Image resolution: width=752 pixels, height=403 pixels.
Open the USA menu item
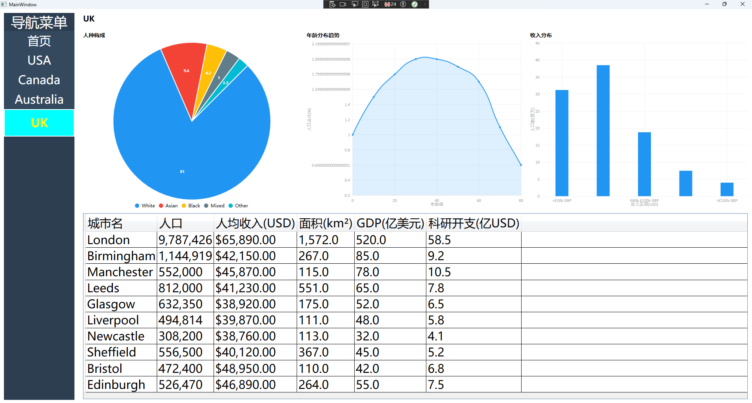pos(39,60)
